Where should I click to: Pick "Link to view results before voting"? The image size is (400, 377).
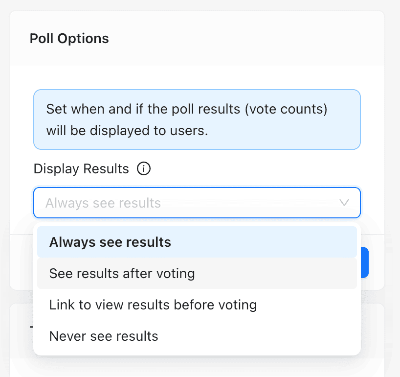153,305
